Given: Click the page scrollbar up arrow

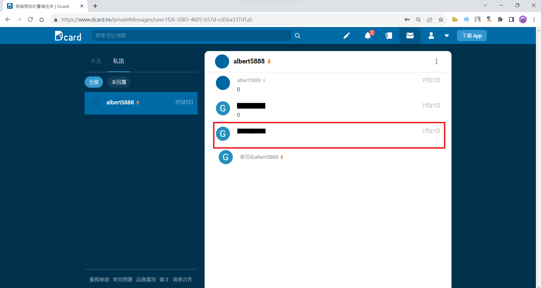Looking at the screenshot, I should tap(538, 30).
